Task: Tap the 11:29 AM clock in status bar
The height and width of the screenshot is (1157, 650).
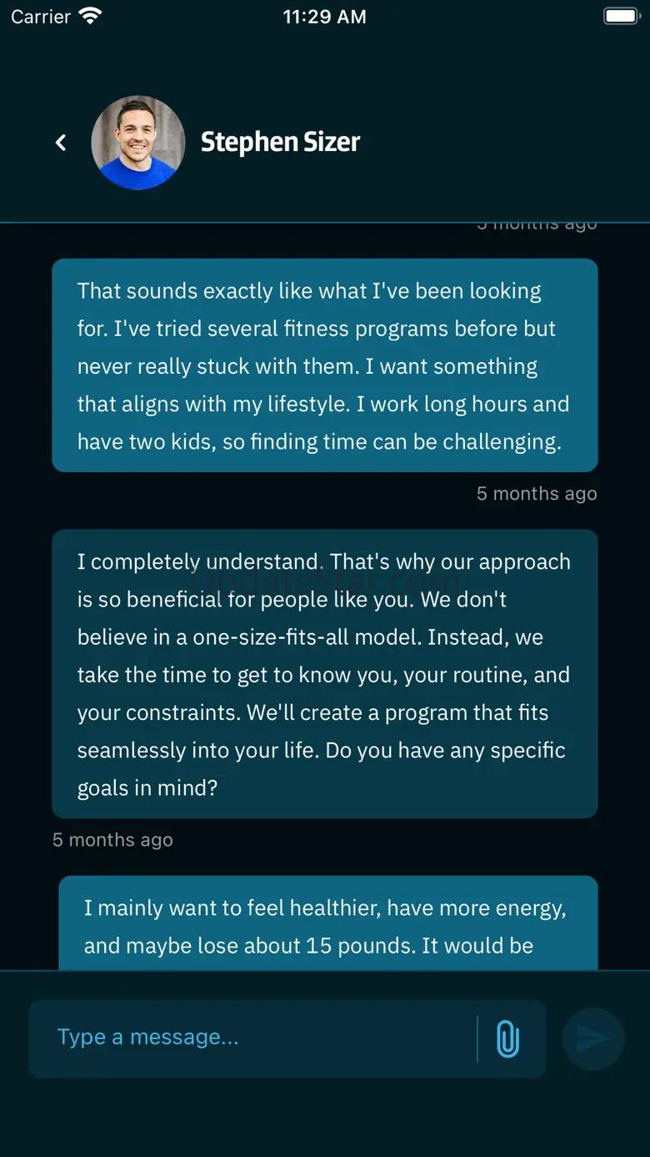Action: (324, 17)
